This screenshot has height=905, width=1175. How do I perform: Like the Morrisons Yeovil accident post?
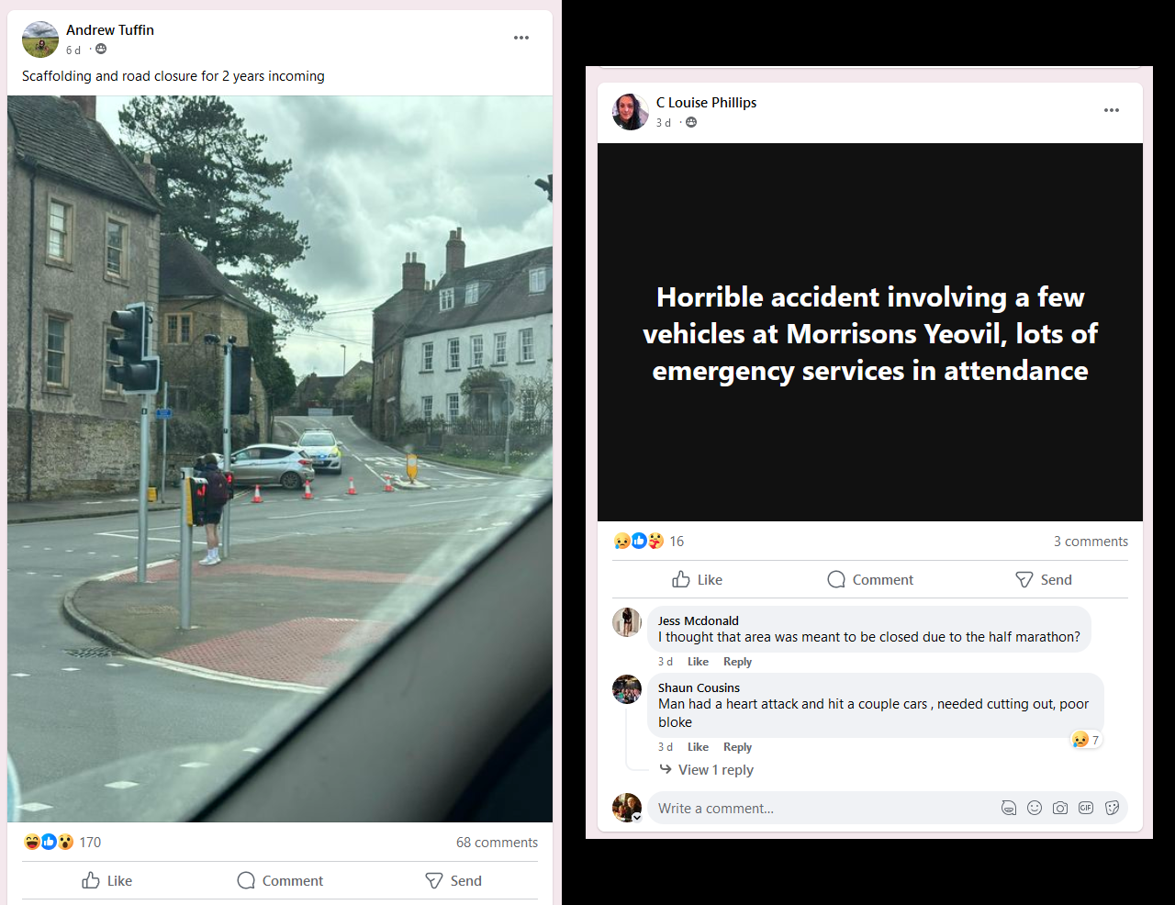(698, 579)
